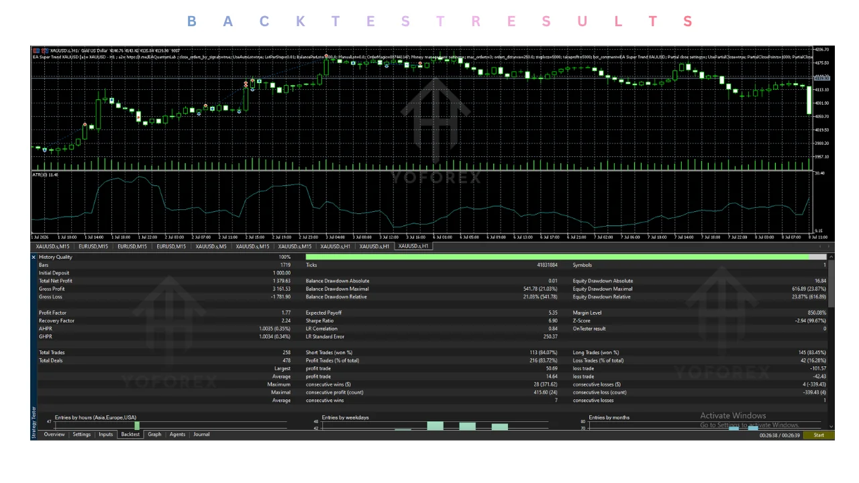This screenshot has width=859, height=483.
Task: Click the Recovery Factor value 2.24
Action: pyautogui.click(x=287, y=321)
